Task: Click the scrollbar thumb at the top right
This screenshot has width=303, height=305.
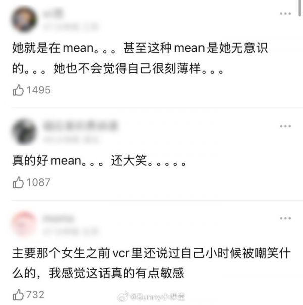Action: pos(300,8)
